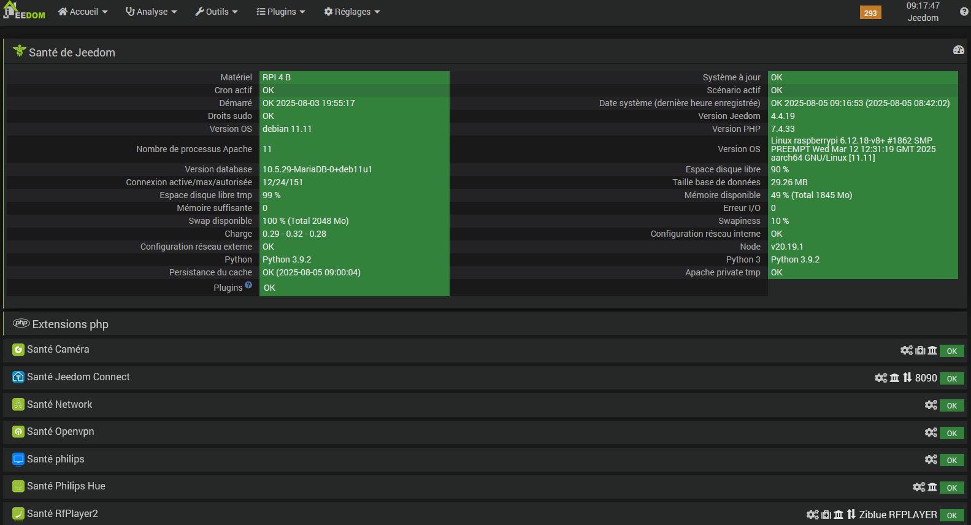Collapse the Santé de Jeedom panel header

tap(485, 52)
